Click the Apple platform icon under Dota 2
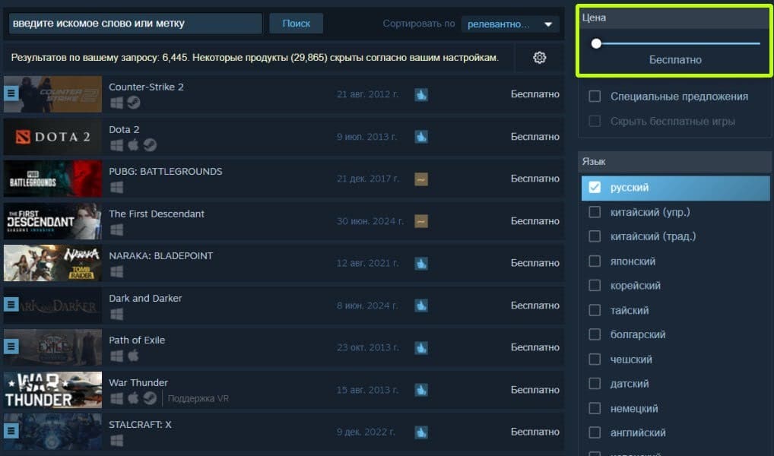The height and width of the screenshot is (456, 774). (x=133, y=144)
